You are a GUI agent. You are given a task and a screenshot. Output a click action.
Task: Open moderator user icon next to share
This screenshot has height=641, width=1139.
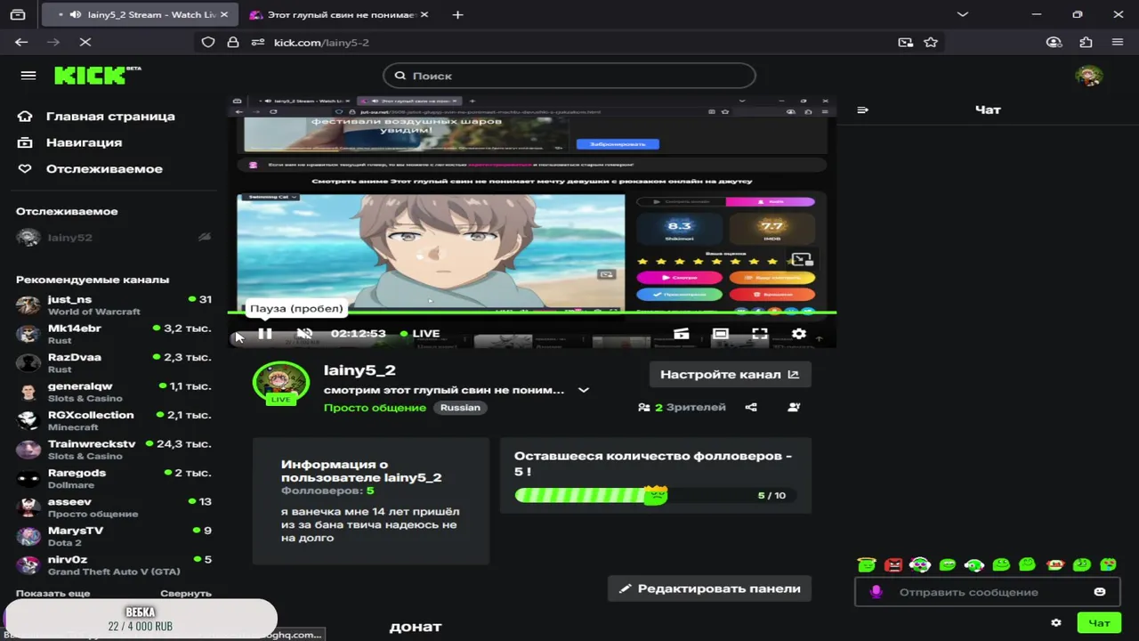794,407
